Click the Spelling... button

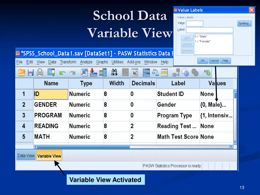(x=244, y=23)
